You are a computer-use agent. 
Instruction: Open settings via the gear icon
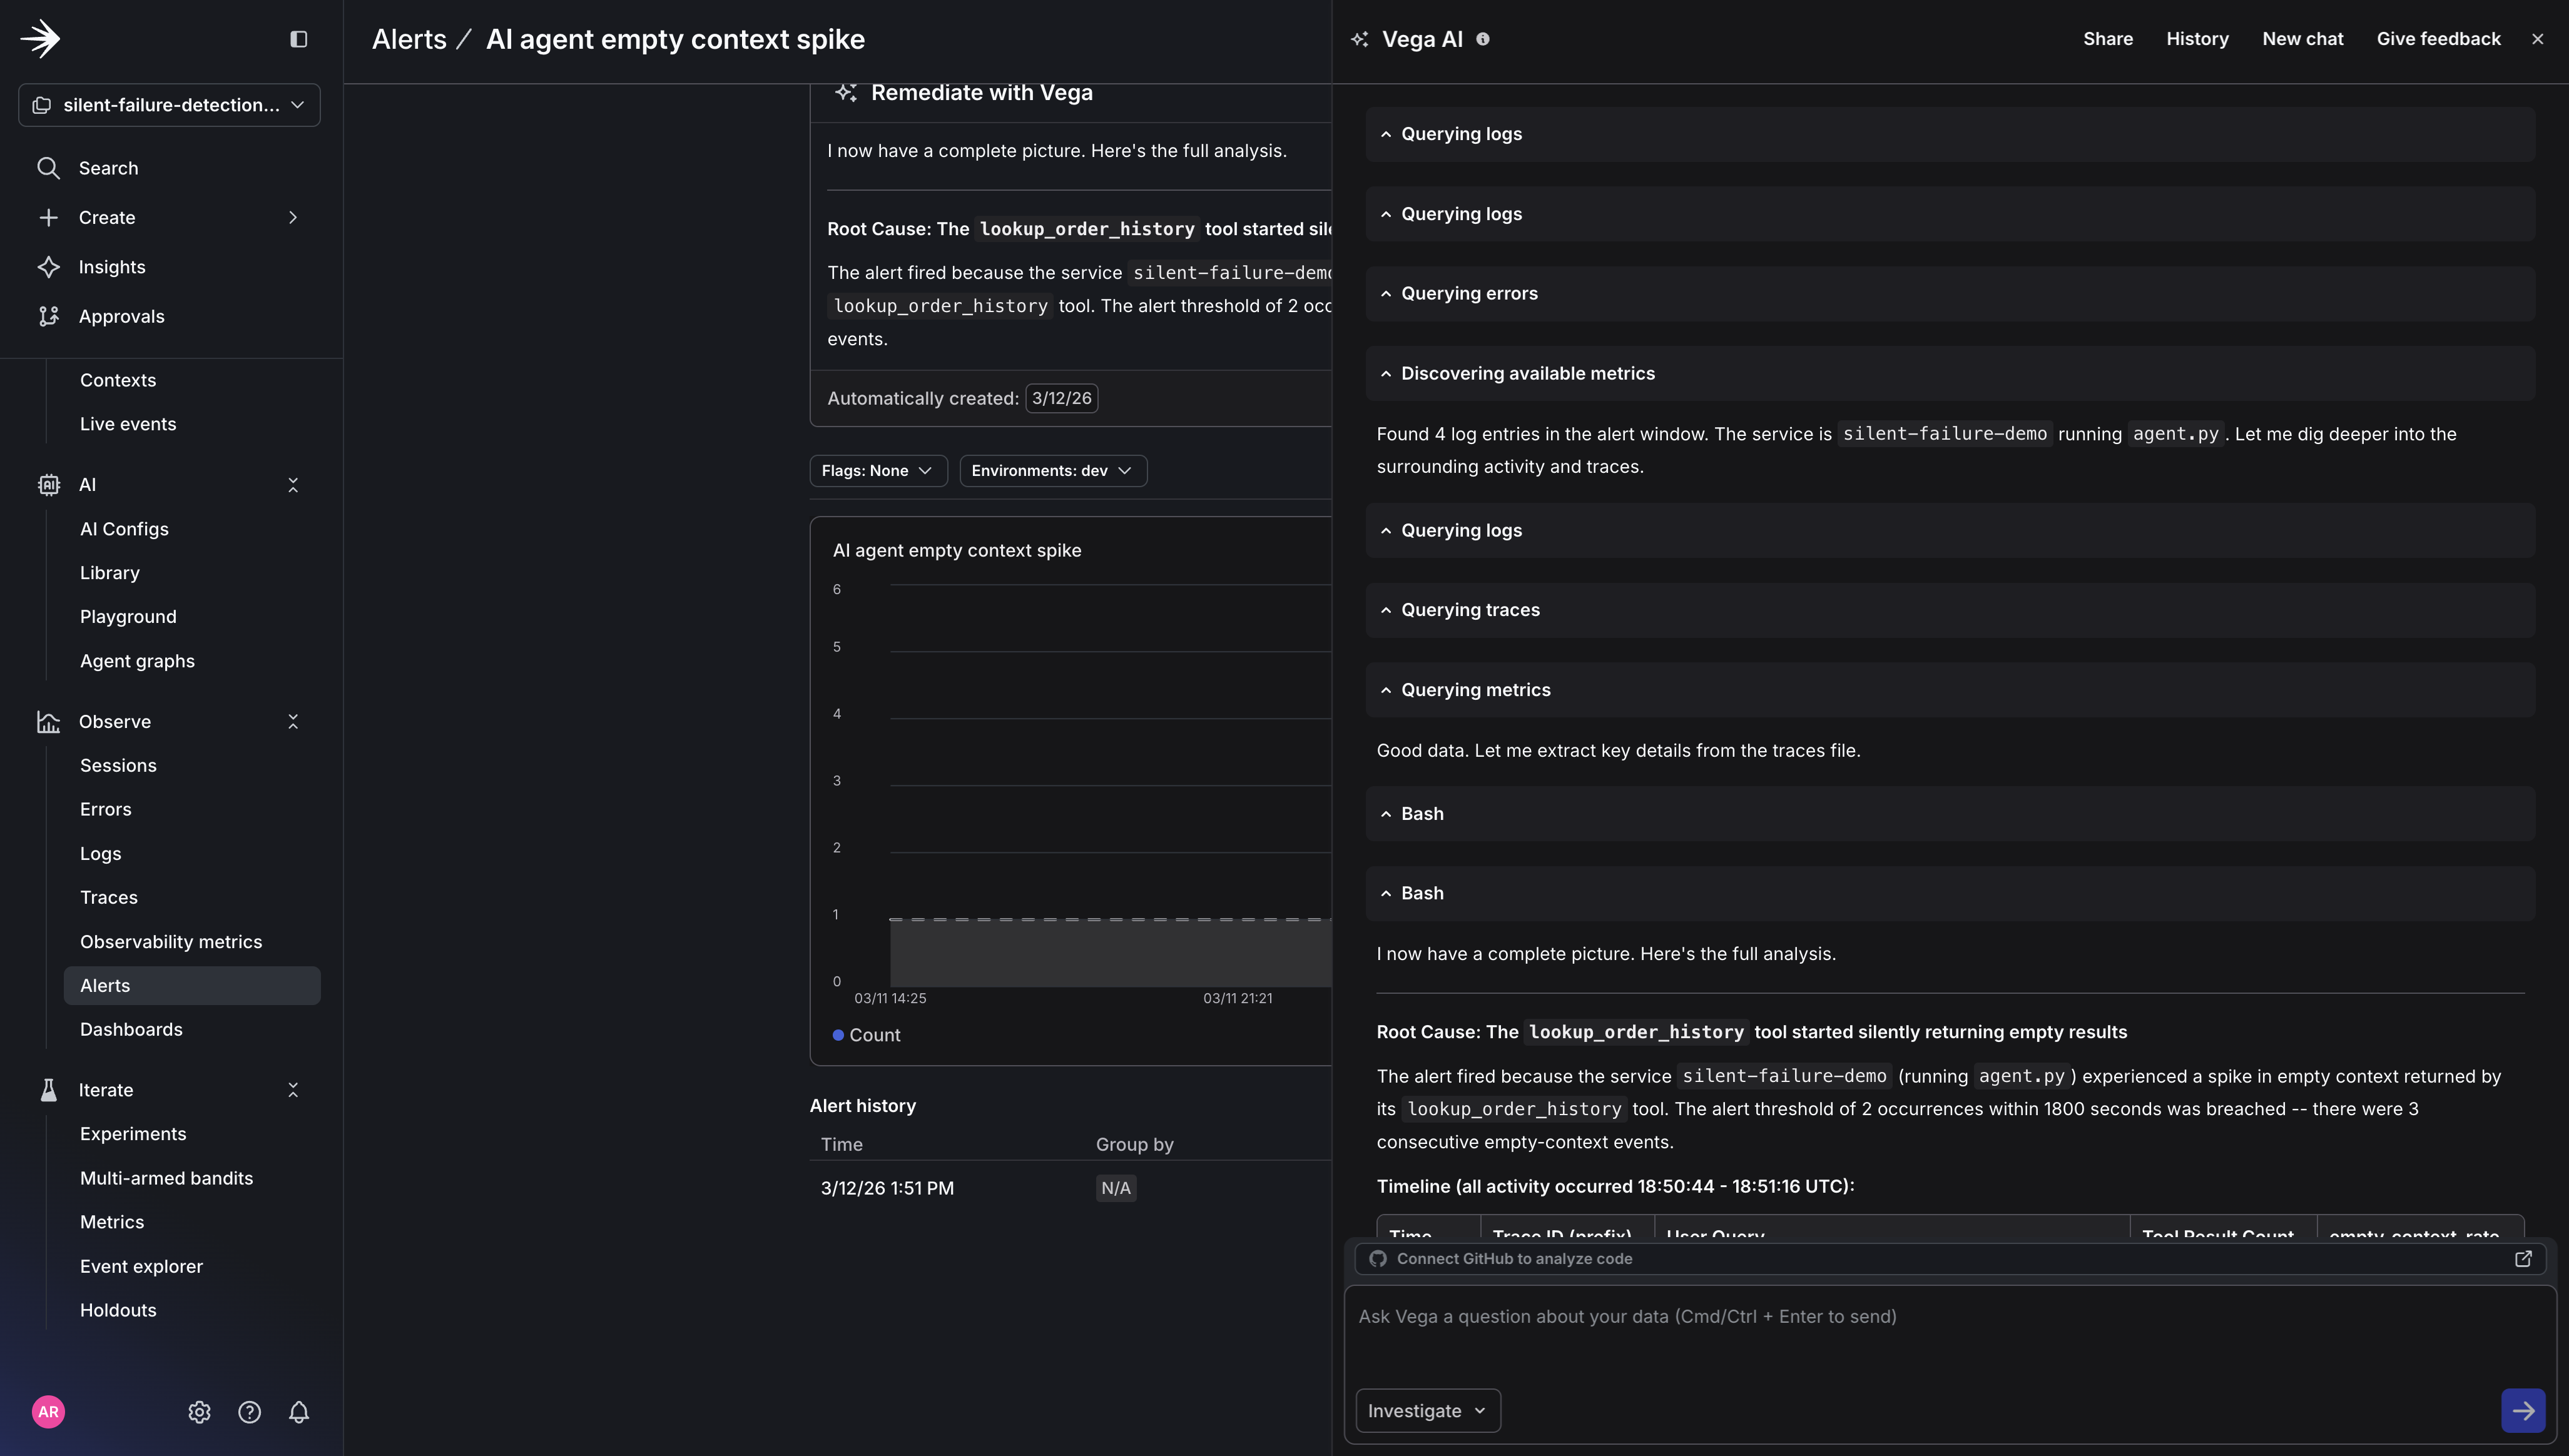199,1411
